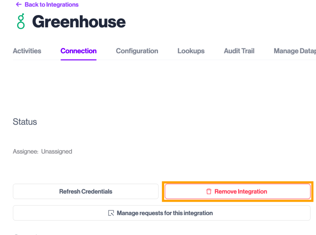The image size is (316, 235).
Task: Click the Assignee: Unassigned text
Action: [x=42, y=151]
